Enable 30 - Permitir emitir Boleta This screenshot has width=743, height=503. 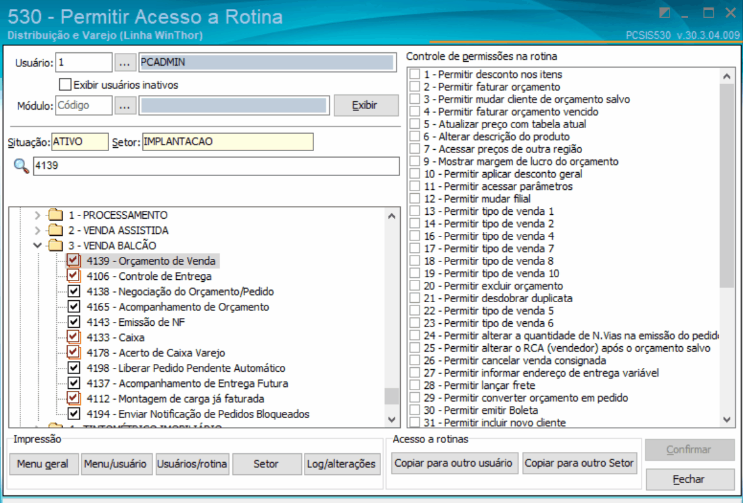click(x=415, y=410)
